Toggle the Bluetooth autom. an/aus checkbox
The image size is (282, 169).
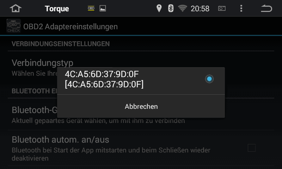pos(251,148)
